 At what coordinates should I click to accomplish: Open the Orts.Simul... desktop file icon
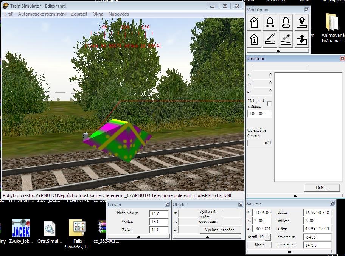[x=50, y=232]
